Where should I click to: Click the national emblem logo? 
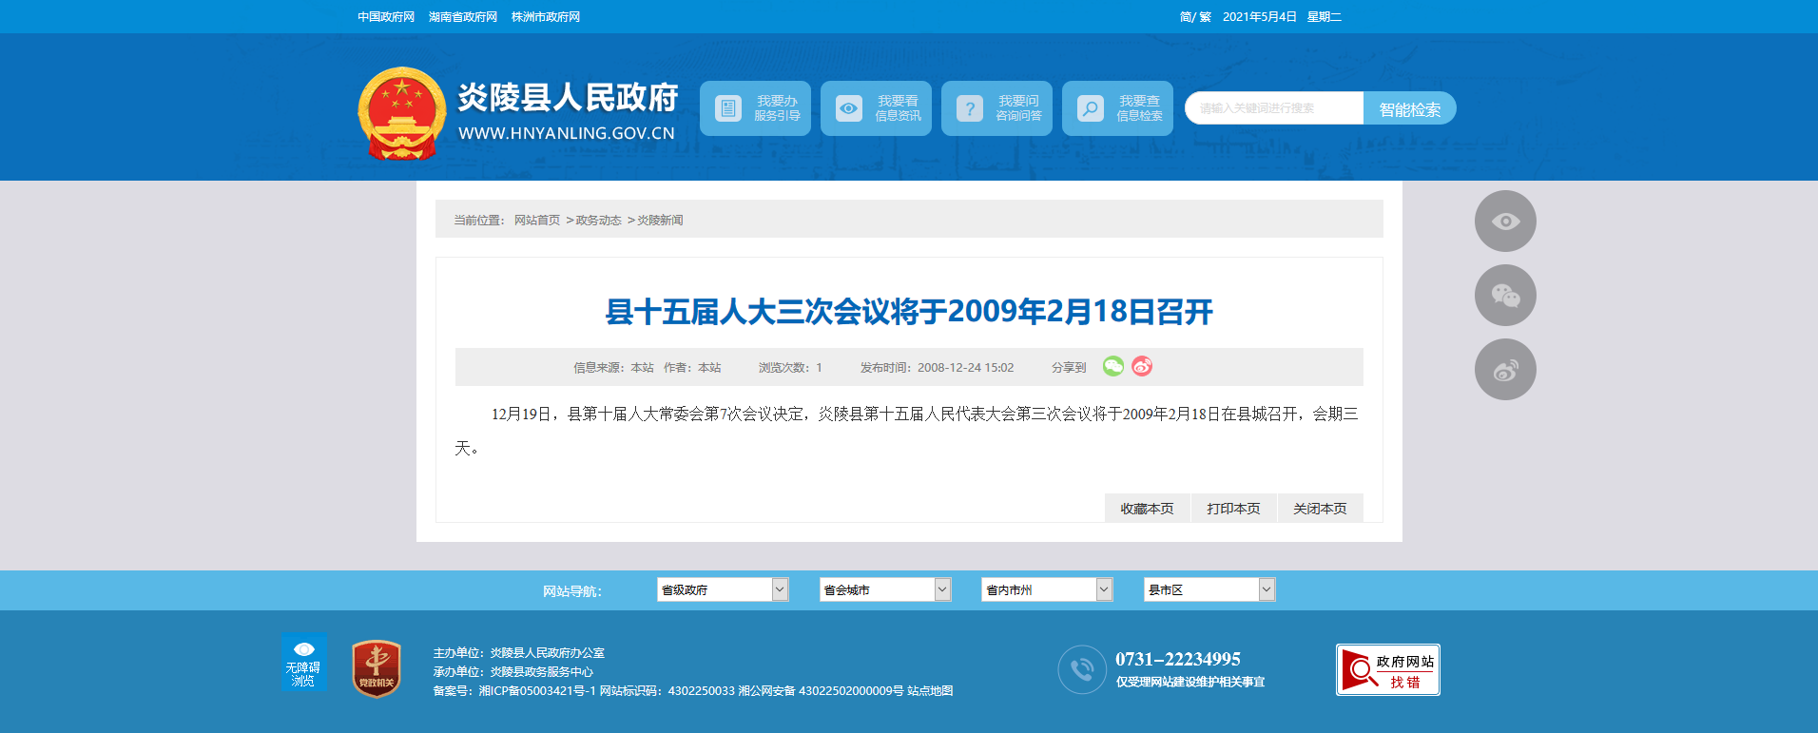coord(401,112)
